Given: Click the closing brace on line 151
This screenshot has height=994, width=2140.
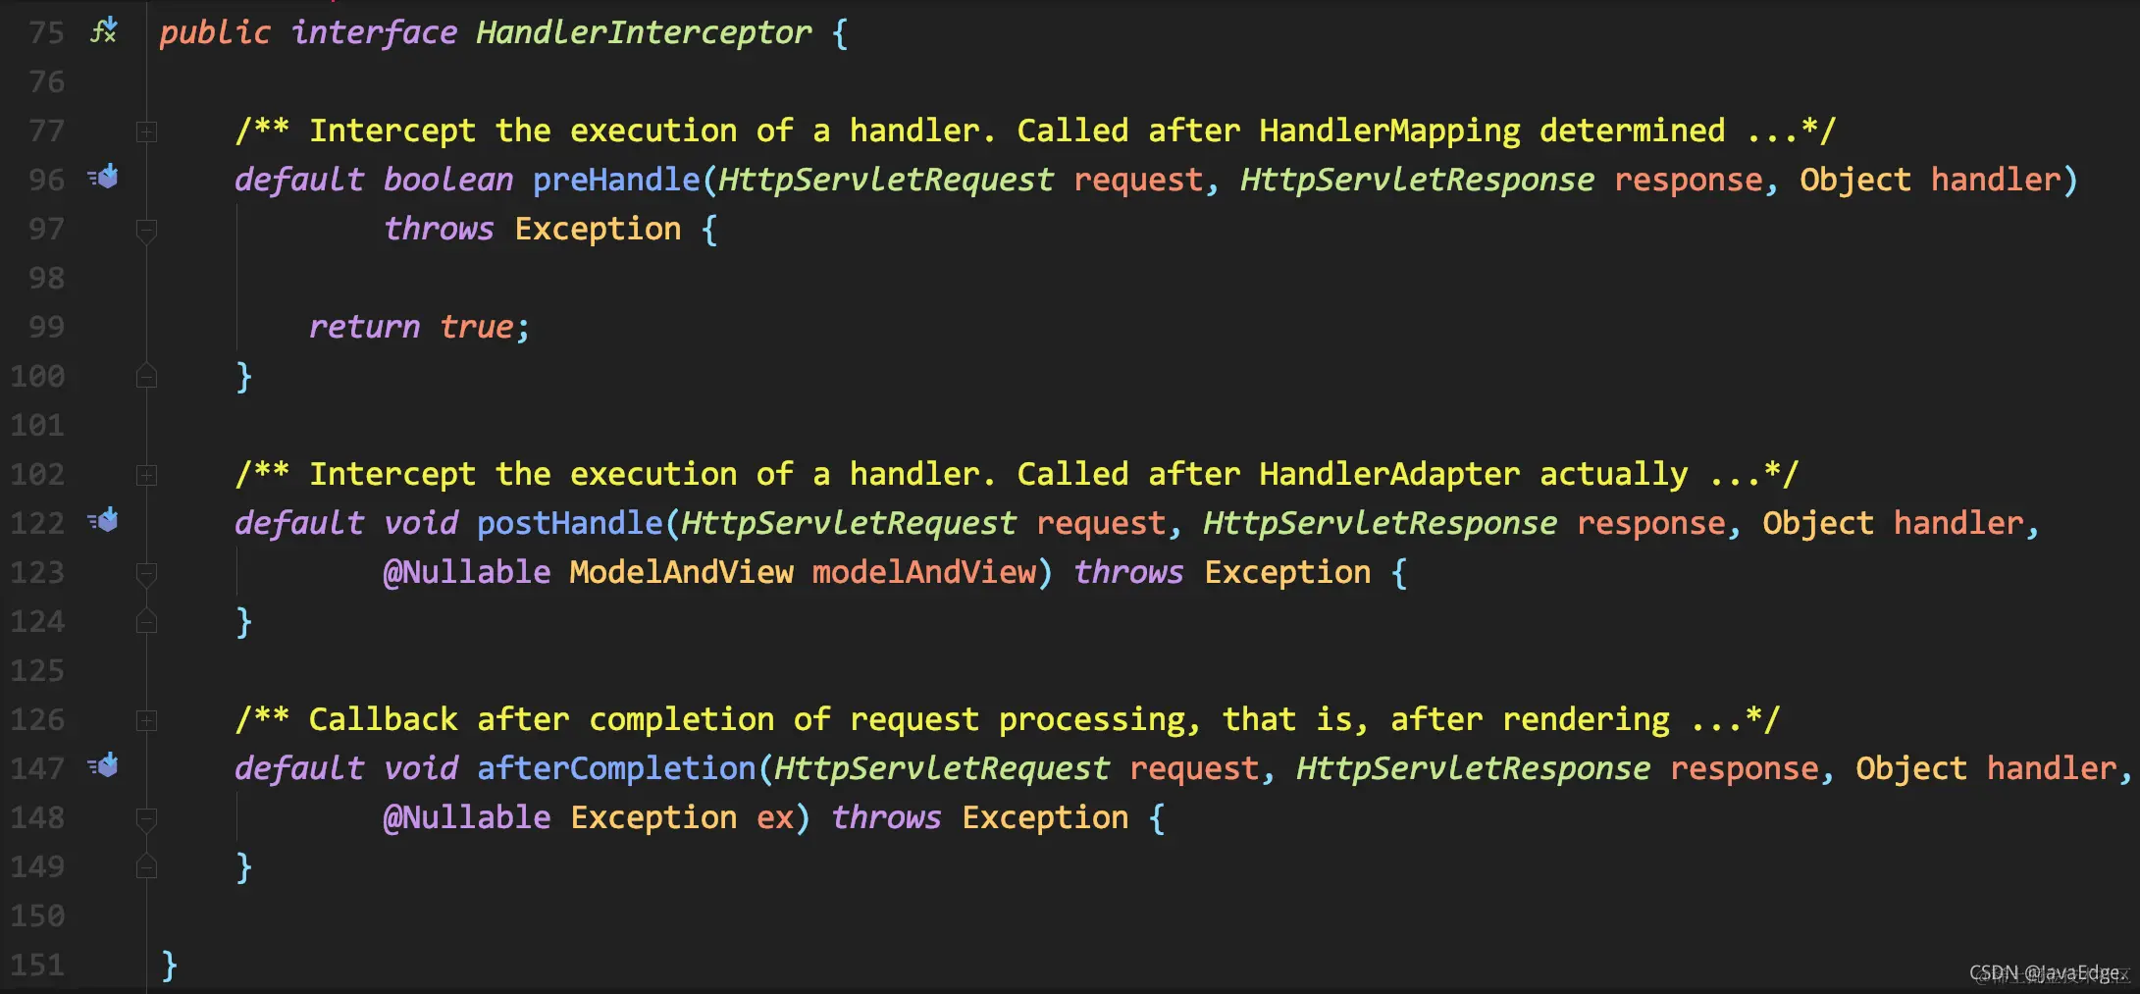Looking at the screenshot, I should [x=169, y=965].
